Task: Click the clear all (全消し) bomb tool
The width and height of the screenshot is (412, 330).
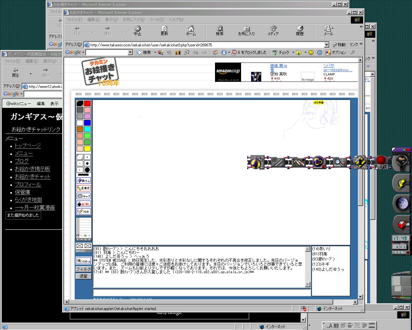Action: tap(84, 204)
